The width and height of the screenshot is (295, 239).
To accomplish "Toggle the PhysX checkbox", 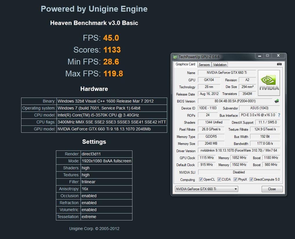I will (235, 179).
